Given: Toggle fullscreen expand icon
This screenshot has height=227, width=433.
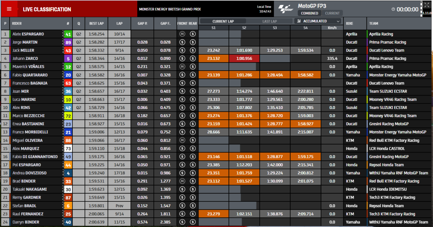Looking at the screenshot, I should pos(426,5).
